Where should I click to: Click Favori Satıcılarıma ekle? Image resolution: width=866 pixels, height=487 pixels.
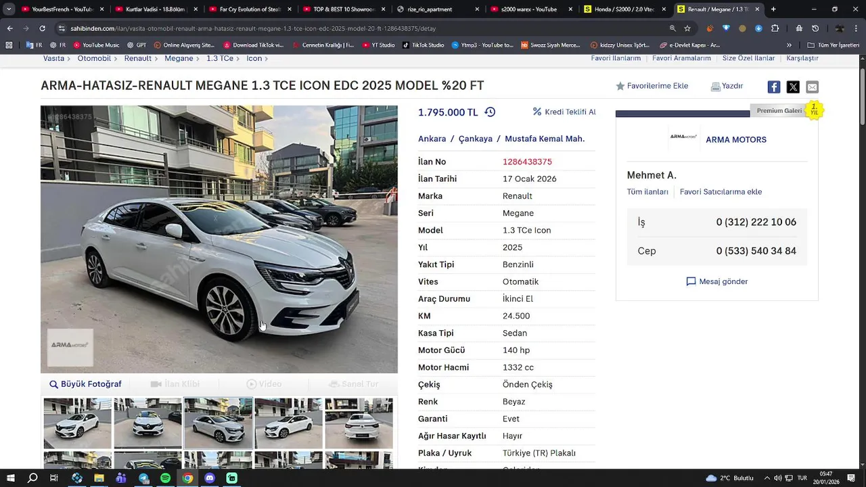click(721, 191)
